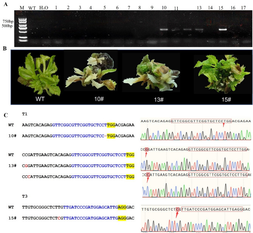The width and height of the screenshot is (253, 233).
Task: Select the 13# plant photo
Action: point(151,73)
